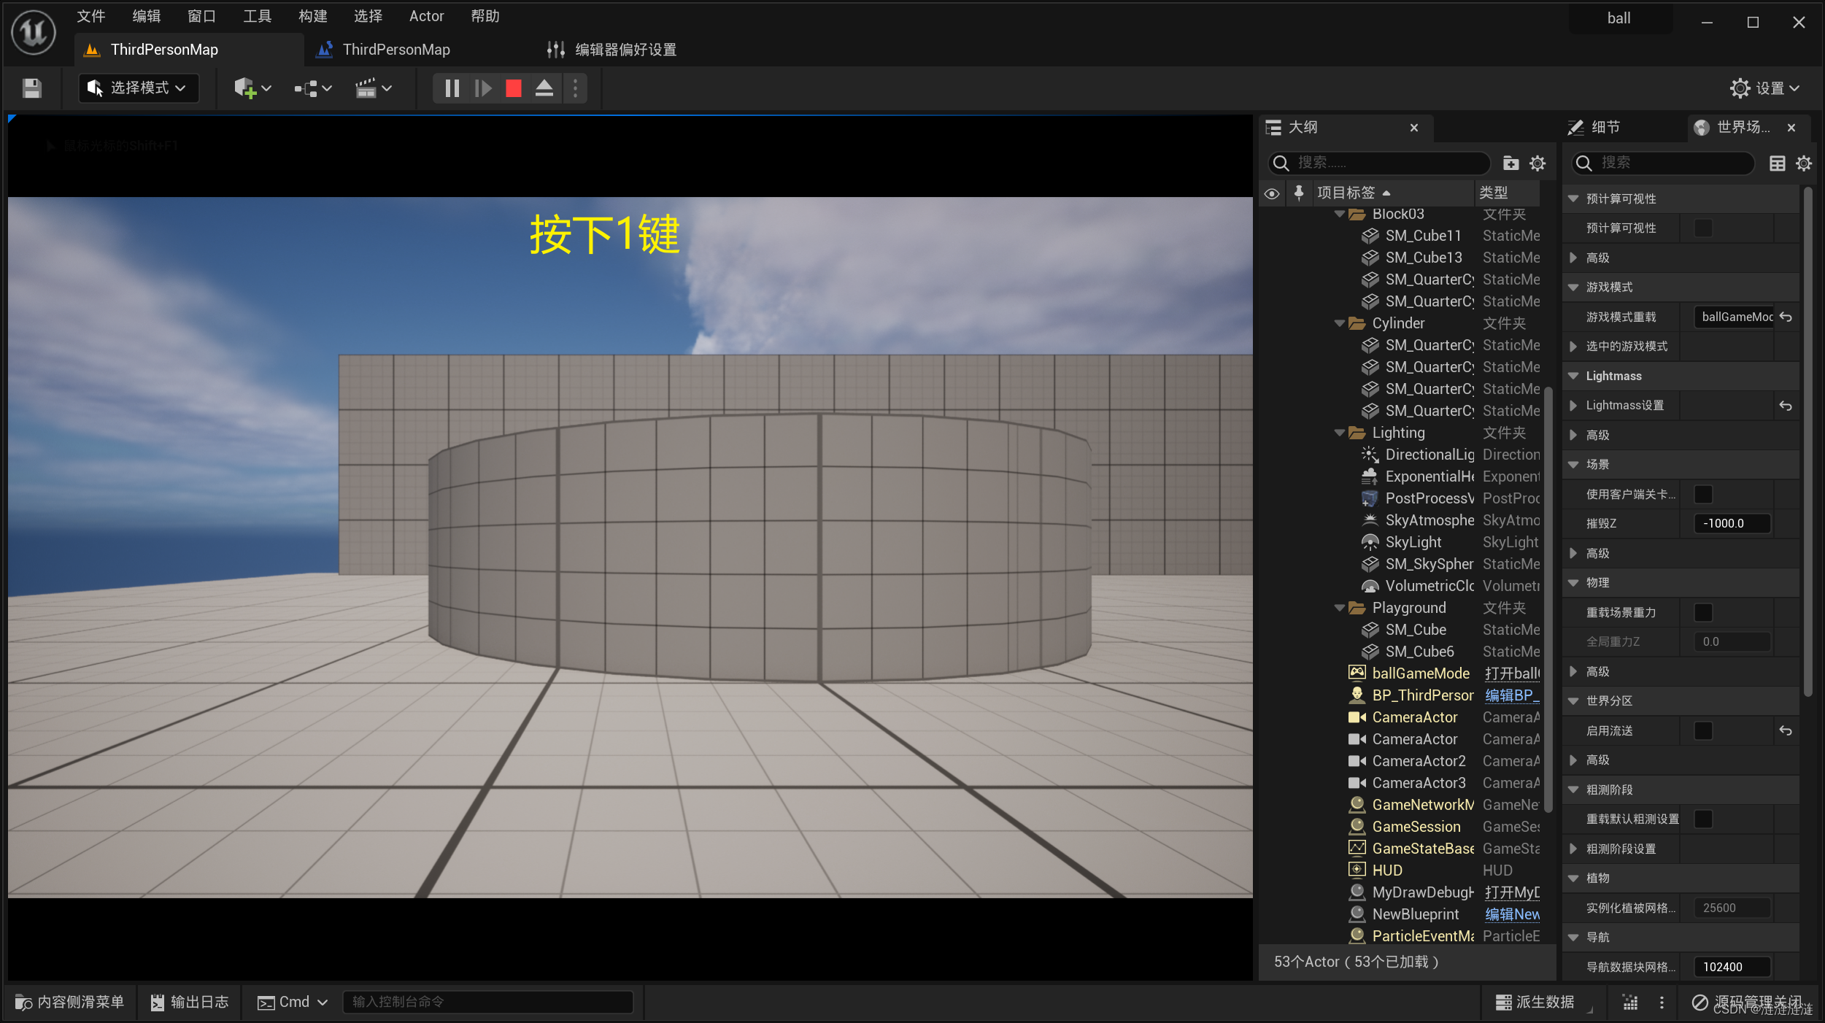Expand the Lightmass settings section
This screenshot has width=1825, height=1023.
pos(1574,406)
